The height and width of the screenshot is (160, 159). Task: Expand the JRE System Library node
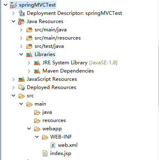click(29, 63)
